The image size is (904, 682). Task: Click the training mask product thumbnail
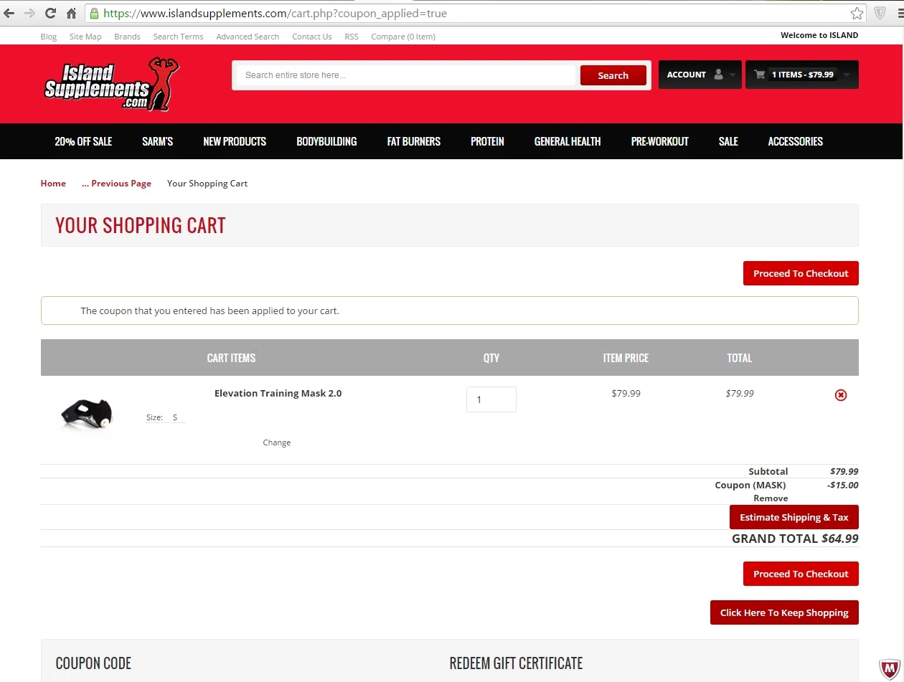[x=88, y=415]
